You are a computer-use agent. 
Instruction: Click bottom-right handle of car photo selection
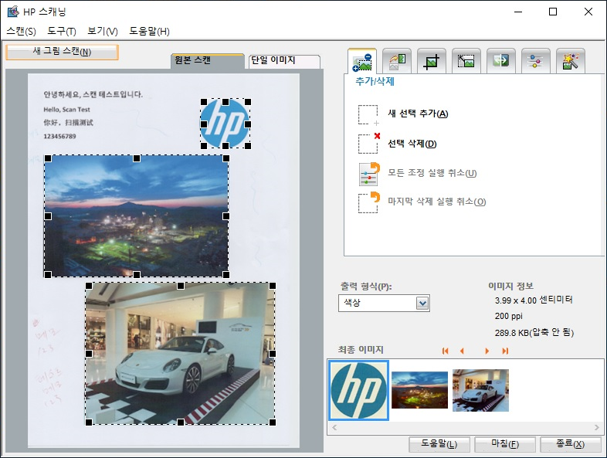click(273, 422)
